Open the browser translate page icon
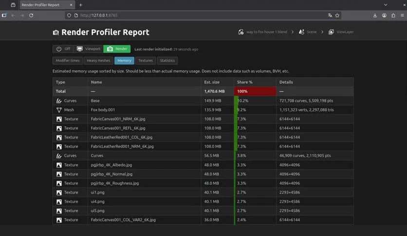Image resolution: width=407 pixels, height=236 pixels. click(x=330, y=15)
